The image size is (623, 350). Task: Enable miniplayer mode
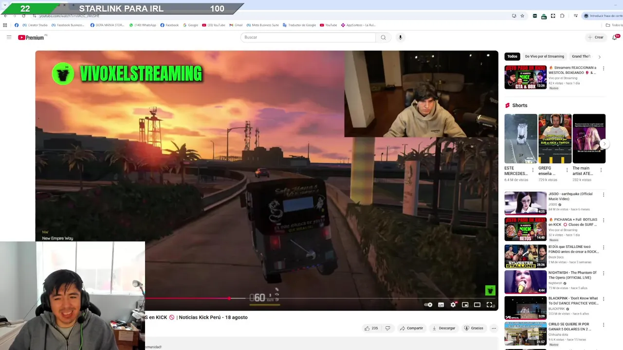point(465,305)
